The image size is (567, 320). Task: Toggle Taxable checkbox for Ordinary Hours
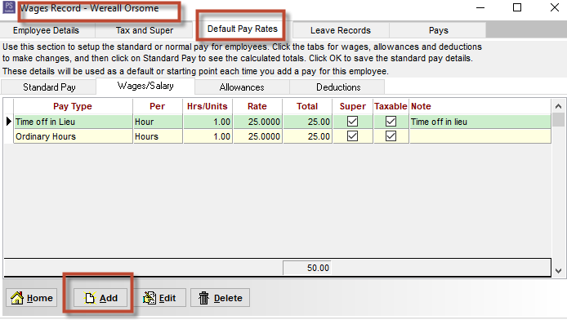391,136
